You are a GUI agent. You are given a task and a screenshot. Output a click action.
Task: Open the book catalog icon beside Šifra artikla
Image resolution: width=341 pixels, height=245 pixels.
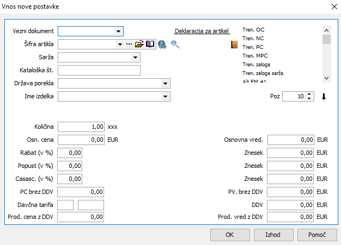coord(150,44)
